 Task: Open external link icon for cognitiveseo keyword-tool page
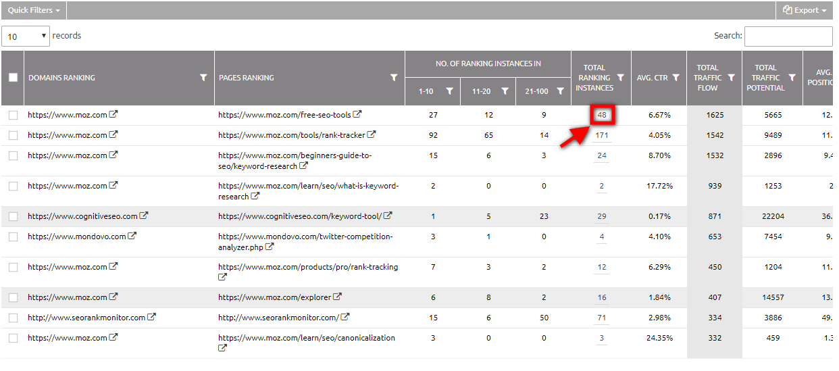388,216
